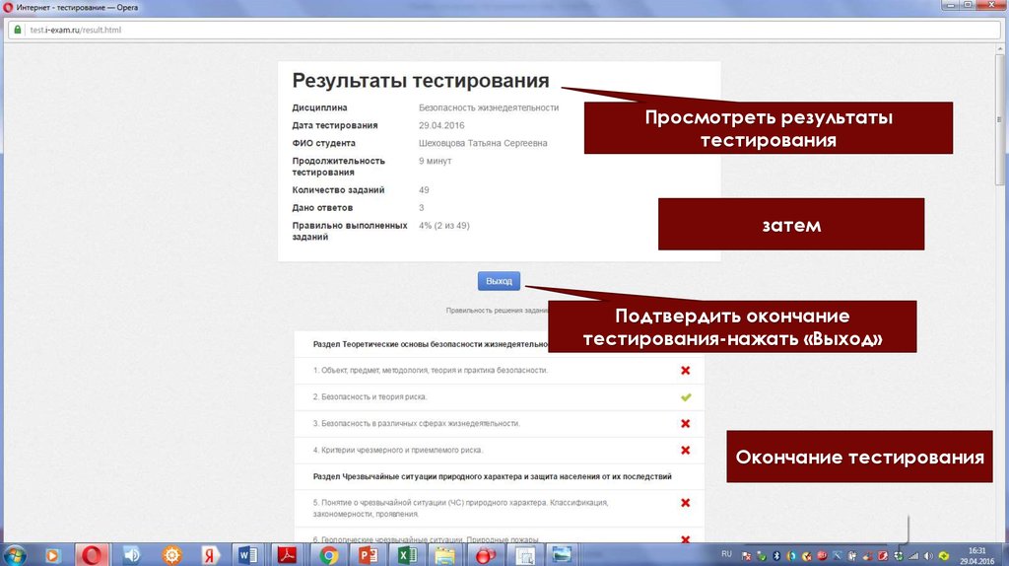Click the vertical scrollbar of the page
Image resolution: width=1009 pixels, height=566 pixels.
click(1002, 296)
